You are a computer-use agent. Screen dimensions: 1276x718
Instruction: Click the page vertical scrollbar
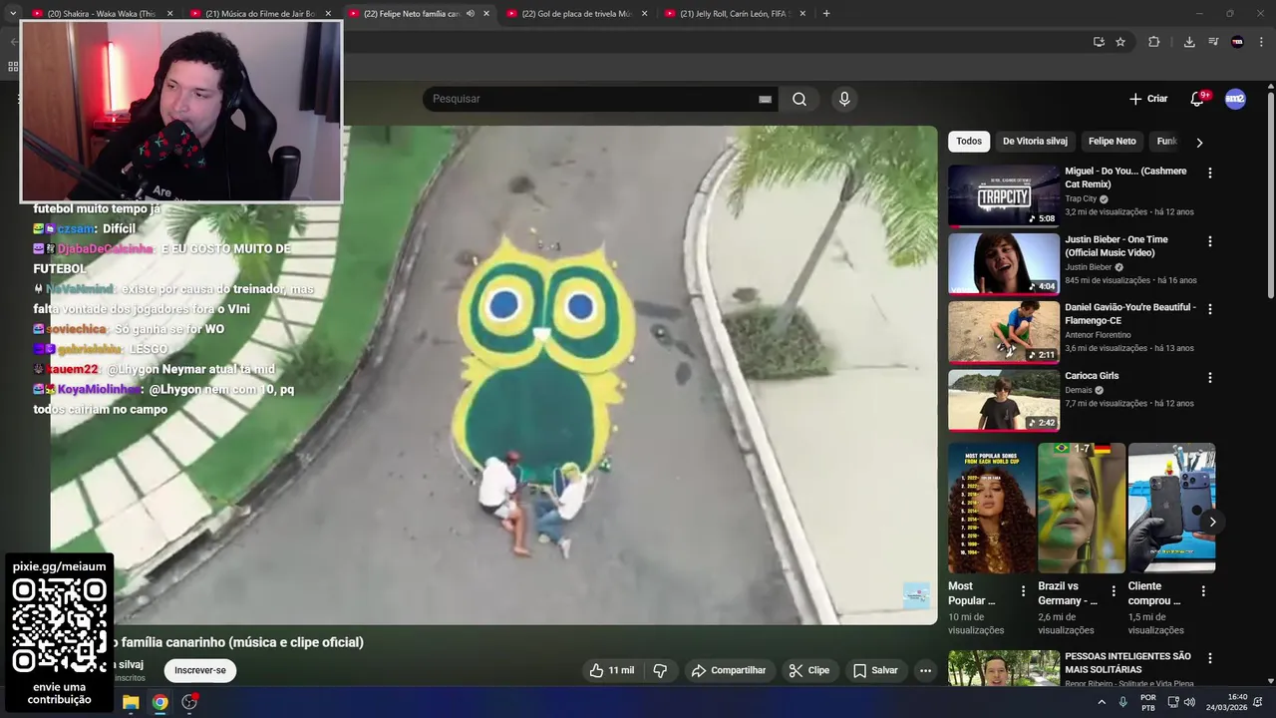(1271, 194)
